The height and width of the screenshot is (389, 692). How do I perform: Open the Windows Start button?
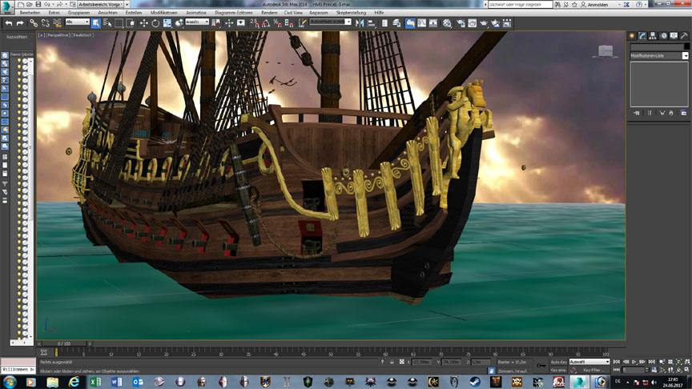pyautogui.click(x=9, y=382)
